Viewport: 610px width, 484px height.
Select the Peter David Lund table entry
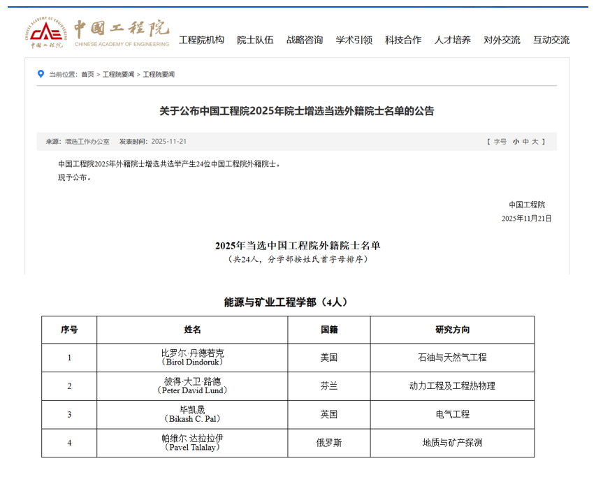coord(192,386)
